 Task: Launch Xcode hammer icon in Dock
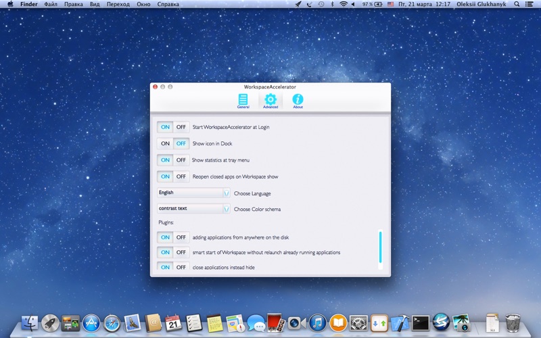click(x=400, y=323)
